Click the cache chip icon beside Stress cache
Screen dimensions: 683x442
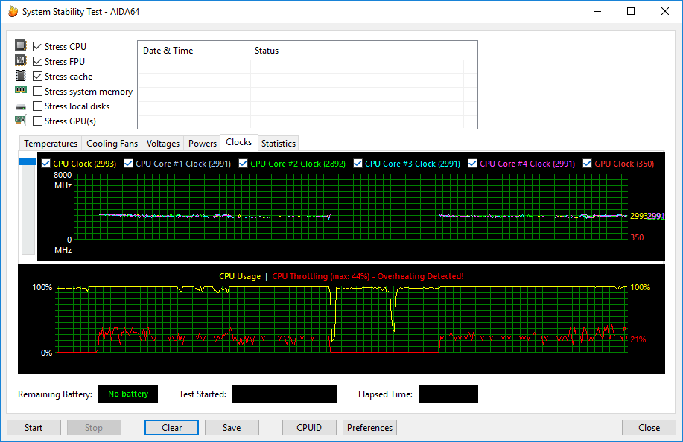click(21, 76)
